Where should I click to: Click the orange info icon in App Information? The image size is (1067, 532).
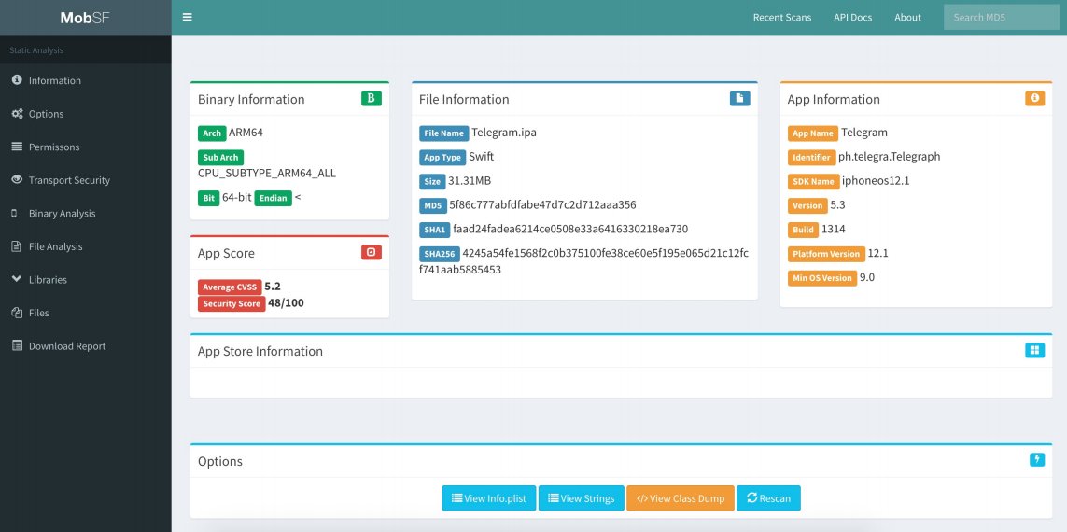pos(1034,99)
